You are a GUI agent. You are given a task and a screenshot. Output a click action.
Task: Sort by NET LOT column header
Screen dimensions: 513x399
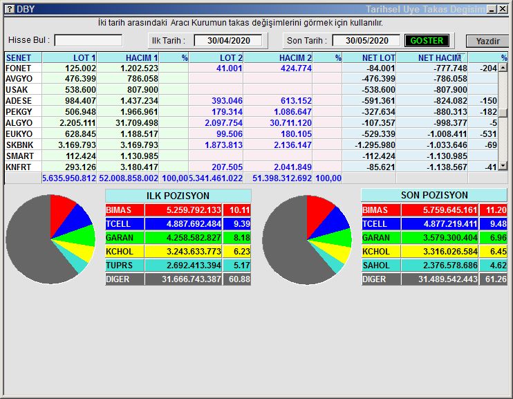(x=369, y=58)
